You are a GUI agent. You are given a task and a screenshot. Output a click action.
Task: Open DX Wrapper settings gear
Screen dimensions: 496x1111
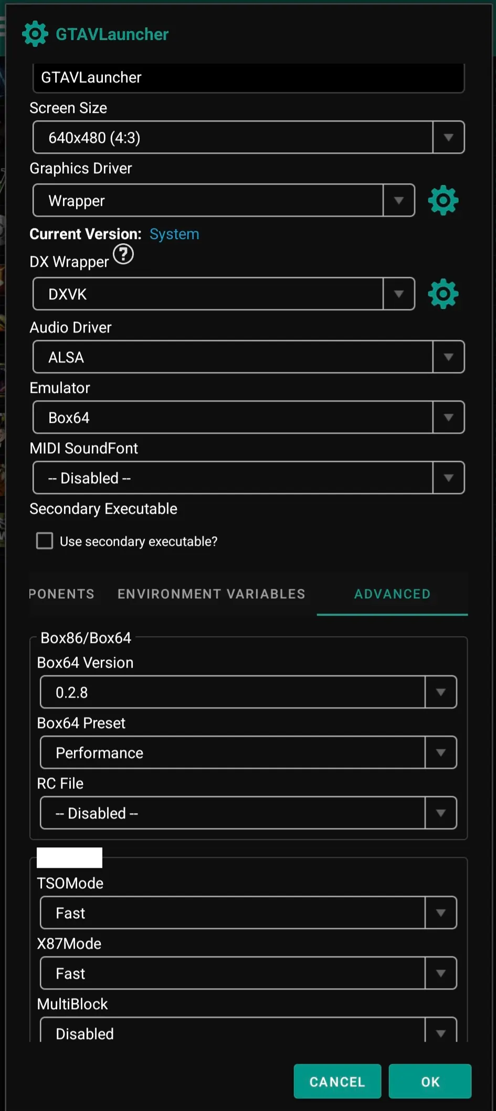443,294
